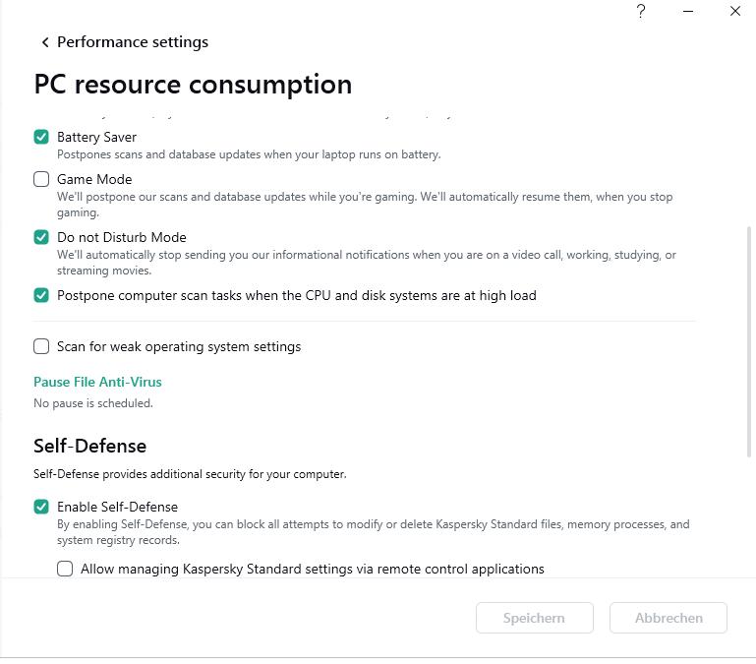Close the settings window with X
This screenshot has width=756, height=664.
[x=734, y=12]
